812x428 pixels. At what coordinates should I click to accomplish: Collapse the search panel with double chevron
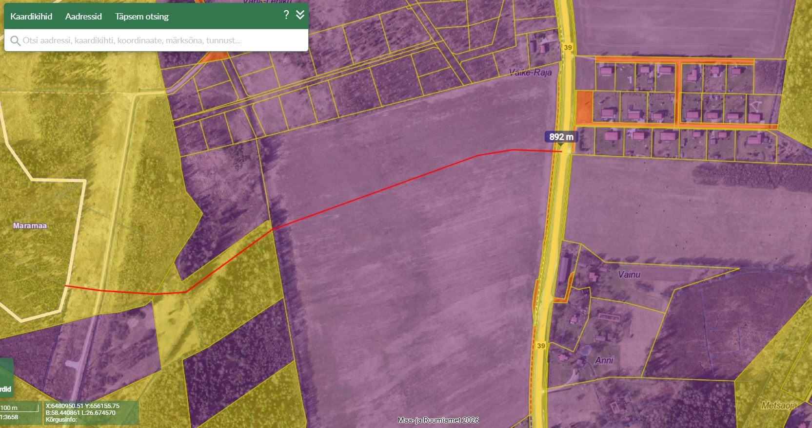300,15
